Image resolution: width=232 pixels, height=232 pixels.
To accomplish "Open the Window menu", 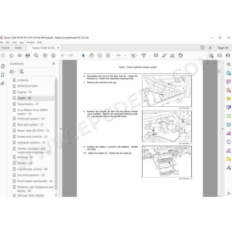I will pyautogui.click(x=30, y=42).
